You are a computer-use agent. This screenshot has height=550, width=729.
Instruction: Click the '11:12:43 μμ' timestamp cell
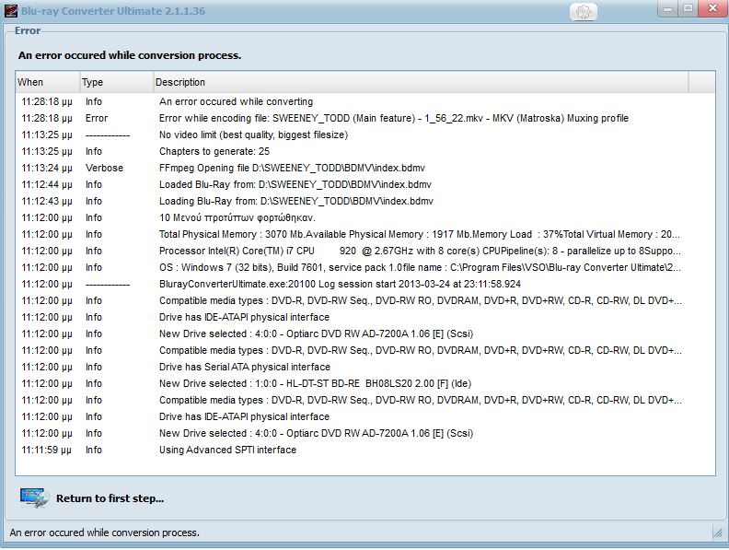[x=47, y=201]
